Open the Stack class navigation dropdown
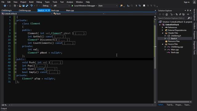 tap(79, 14)
